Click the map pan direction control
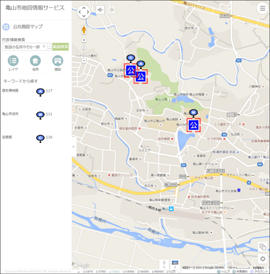Viewport: 270px width, 274px height. pyautogui.click(x=84, y=12)
